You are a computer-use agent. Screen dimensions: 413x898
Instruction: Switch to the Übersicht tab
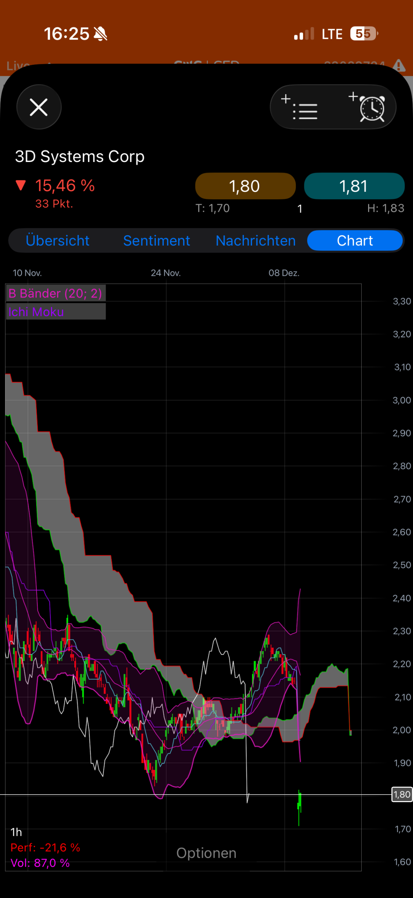click(57, 241)
